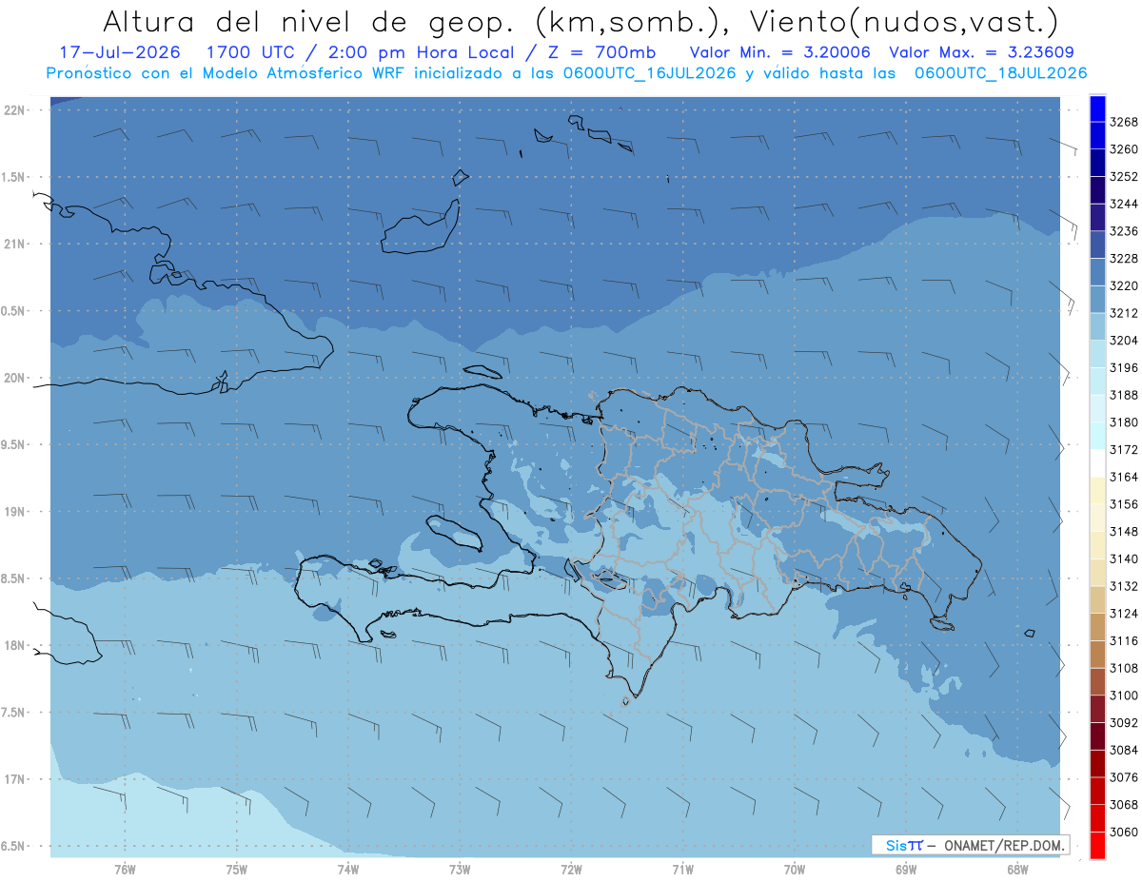Click the '3164' colorbar label
The height and width of the screenshot is (882, 1142).
point(1124,477)
